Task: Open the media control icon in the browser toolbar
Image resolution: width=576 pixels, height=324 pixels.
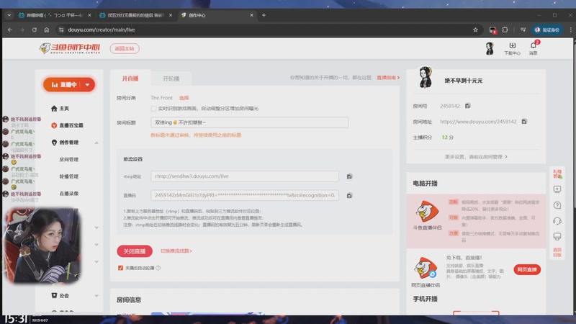Action: tap(523, 30)
